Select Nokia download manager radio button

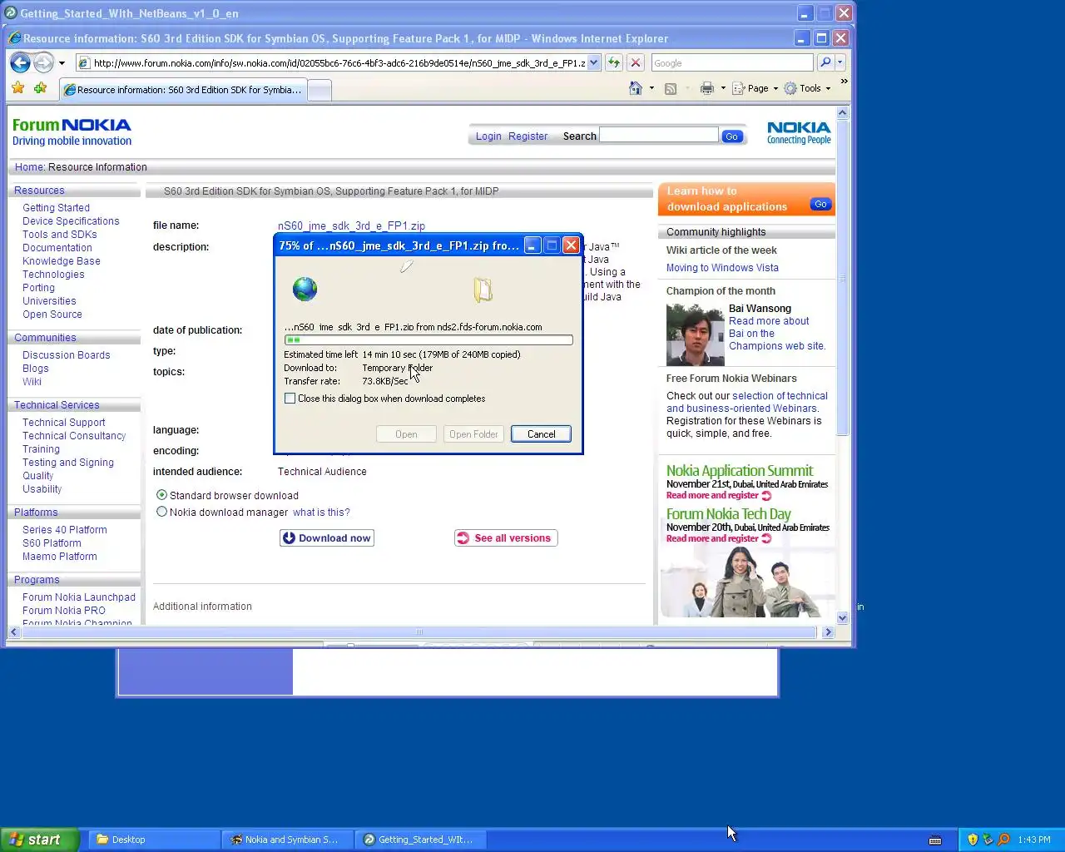click(162, 512)
